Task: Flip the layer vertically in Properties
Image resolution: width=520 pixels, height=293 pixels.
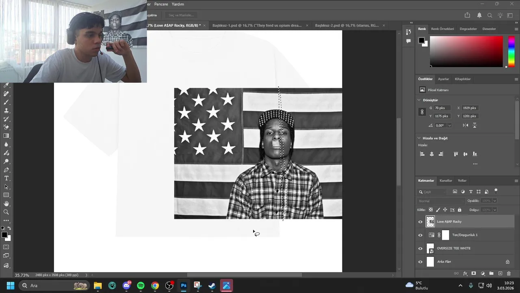Action: click(474, 125)
